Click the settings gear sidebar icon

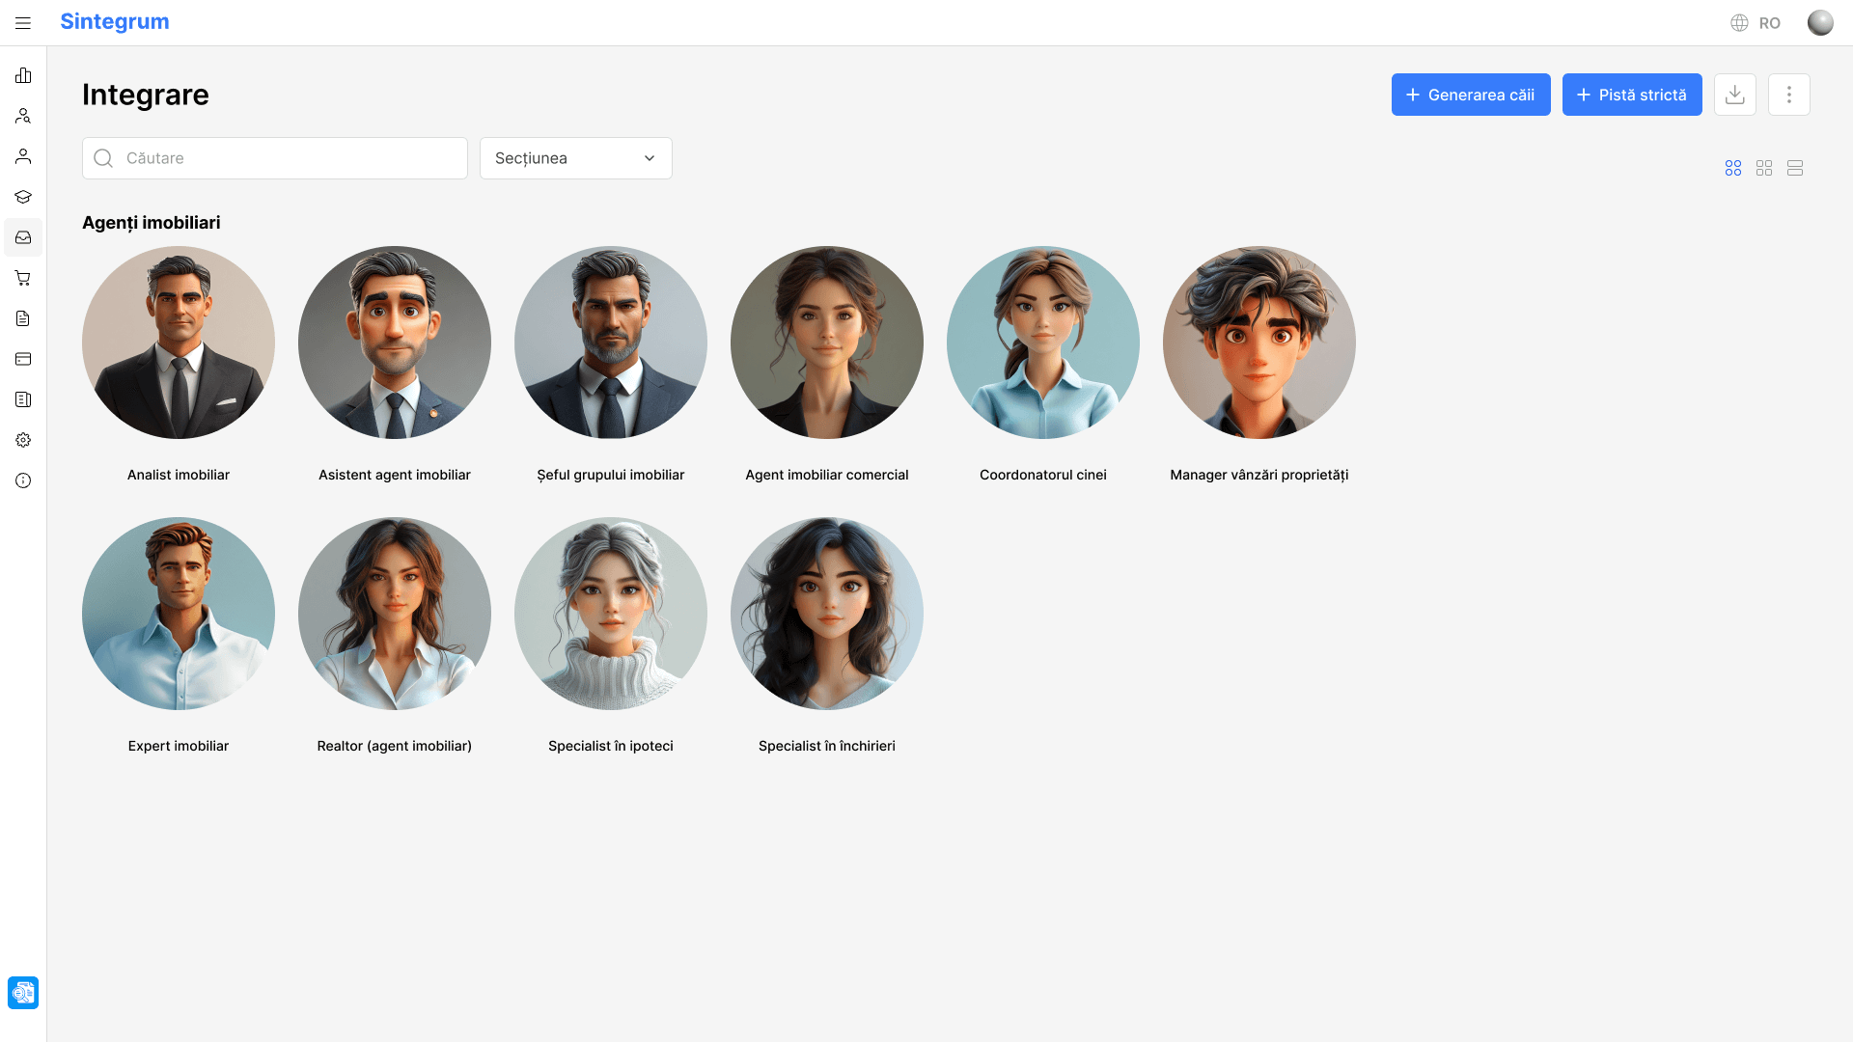pyautogui.click(x=23, y=440)
